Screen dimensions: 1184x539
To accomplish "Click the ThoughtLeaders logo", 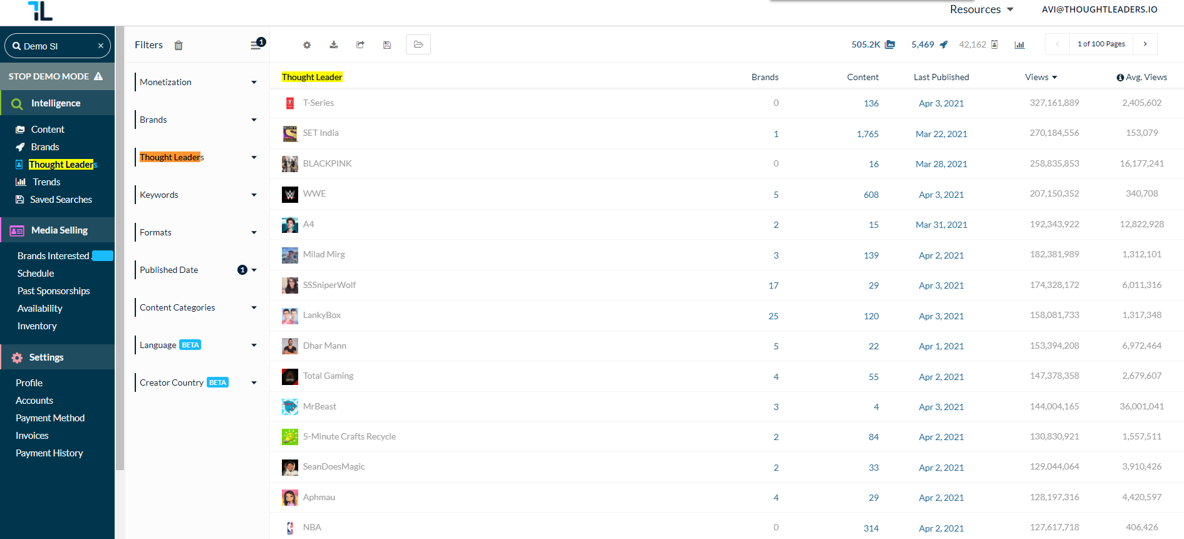I will pos(40,11).
